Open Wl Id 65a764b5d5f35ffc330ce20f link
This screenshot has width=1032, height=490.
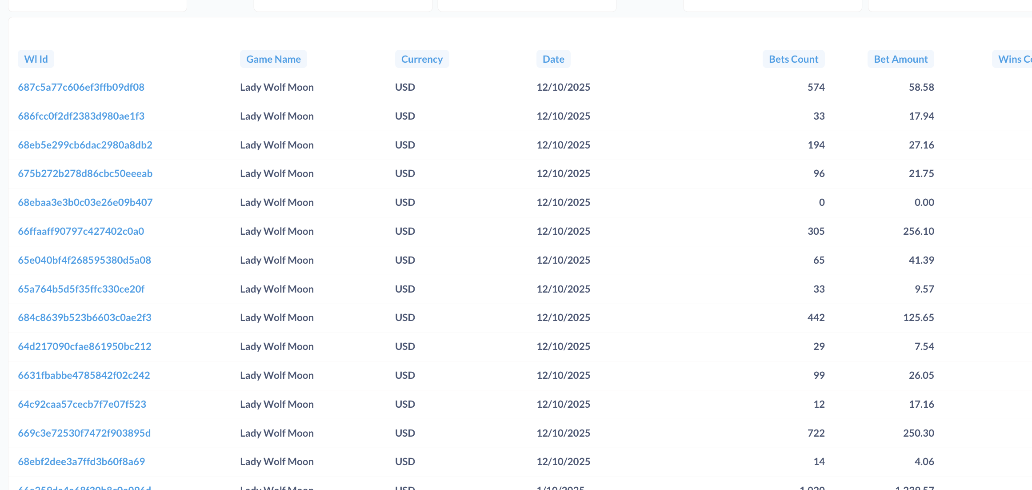tap(81, 289)
